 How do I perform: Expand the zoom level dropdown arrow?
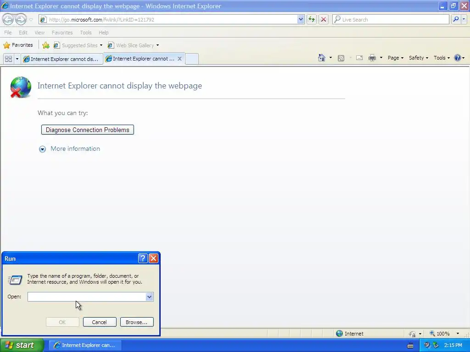[458, 334]
